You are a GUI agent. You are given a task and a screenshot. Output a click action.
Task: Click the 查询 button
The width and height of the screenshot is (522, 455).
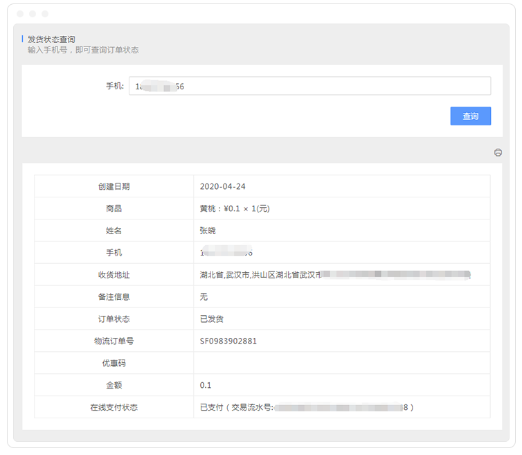pos(470,116)
